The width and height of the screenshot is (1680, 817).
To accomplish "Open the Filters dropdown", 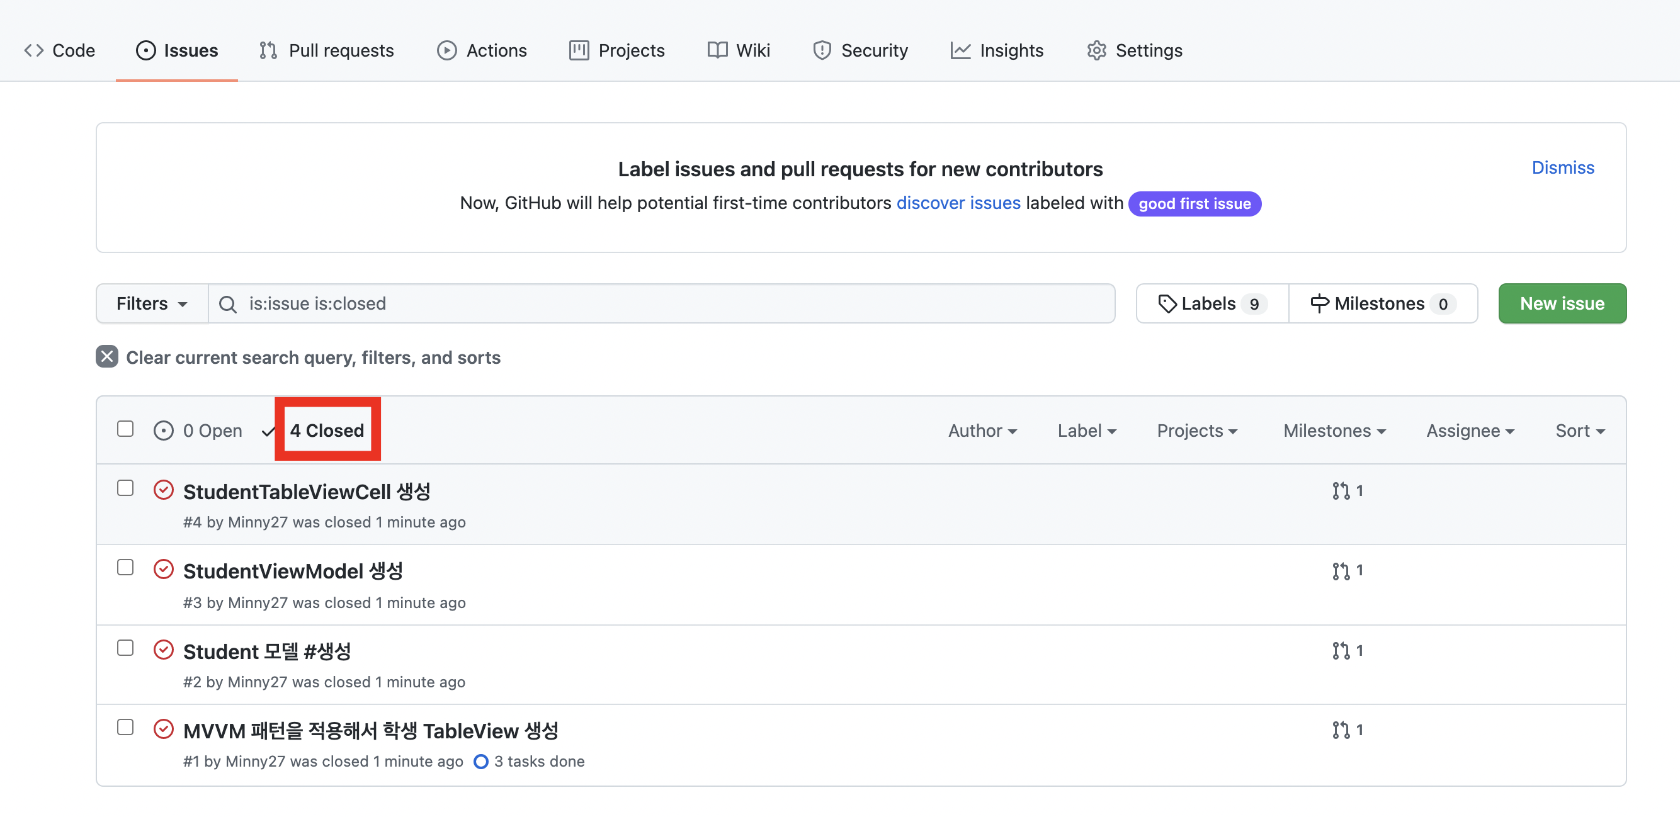I will [151, 304].
